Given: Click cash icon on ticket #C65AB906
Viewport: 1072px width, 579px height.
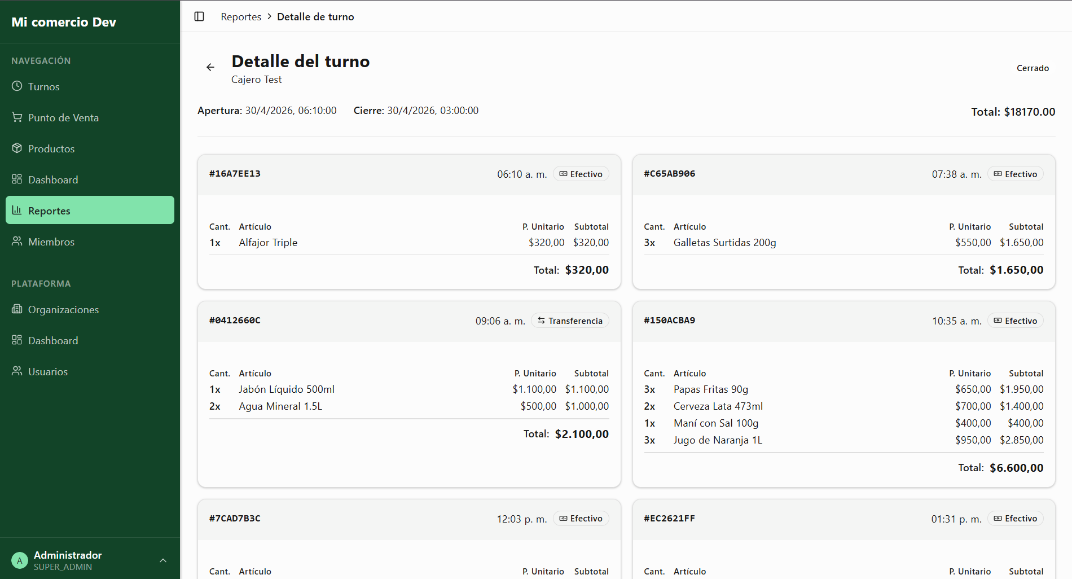Looking at the screenshot, I should 998,174.
